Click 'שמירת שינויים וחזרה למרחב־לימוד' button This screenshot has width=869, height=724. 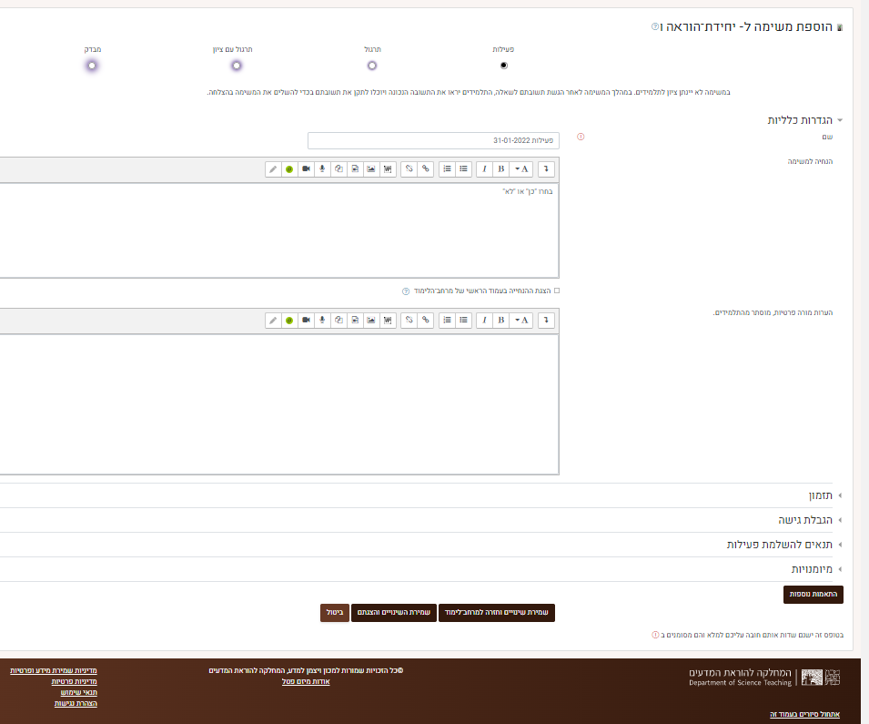point(498,613)
